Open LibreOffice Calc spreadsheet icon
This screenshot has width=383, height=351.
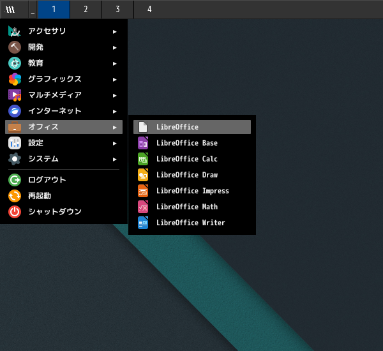click(x=143, y=159)
